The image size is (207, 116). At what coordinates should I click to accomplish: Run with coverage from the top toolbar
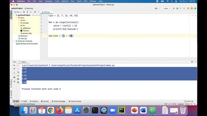pyautogui.click(x=180, y=8)
